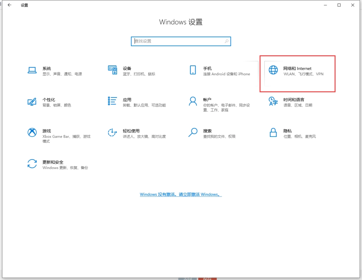Click the 查找设置 search input field
The height and width of the screenshot is (280, 362).
[179, 41]
